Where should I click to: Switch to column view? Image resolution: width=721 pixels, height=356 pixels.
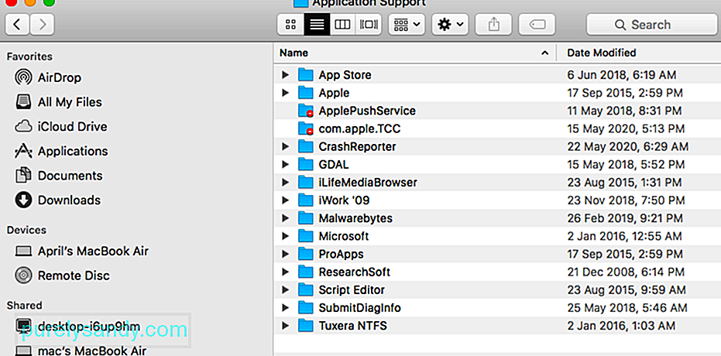342,24
